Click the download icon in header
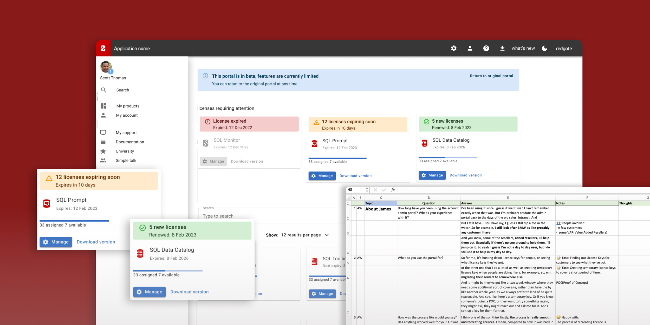Screen dimensions: 650x325 click(x=502, y=48)
